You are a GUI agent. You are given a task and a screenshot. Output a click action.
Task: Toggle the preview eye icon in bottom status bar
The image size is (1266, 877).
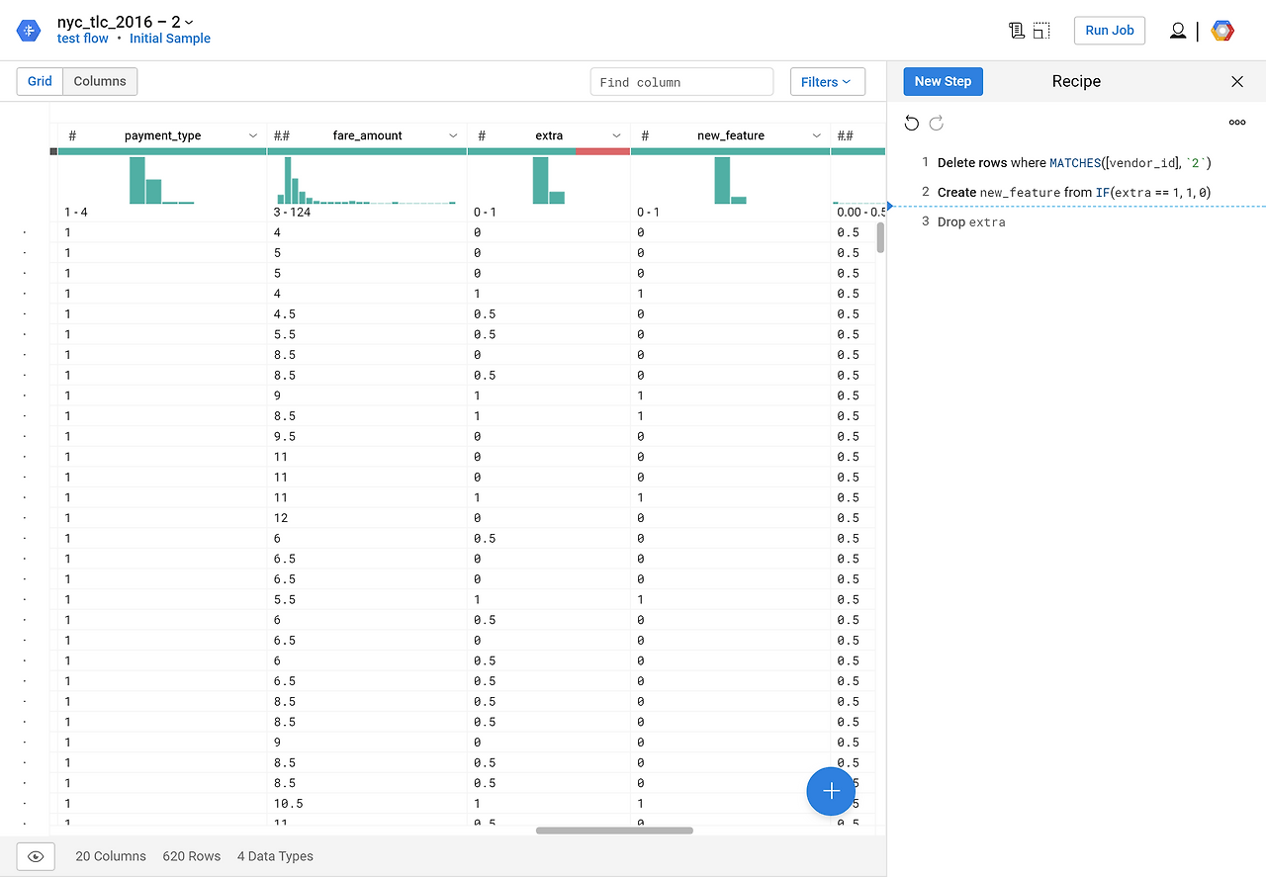tap(36, 856)
